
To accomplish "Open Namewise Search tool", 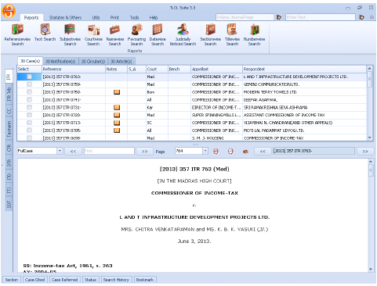I will (115, 34).
